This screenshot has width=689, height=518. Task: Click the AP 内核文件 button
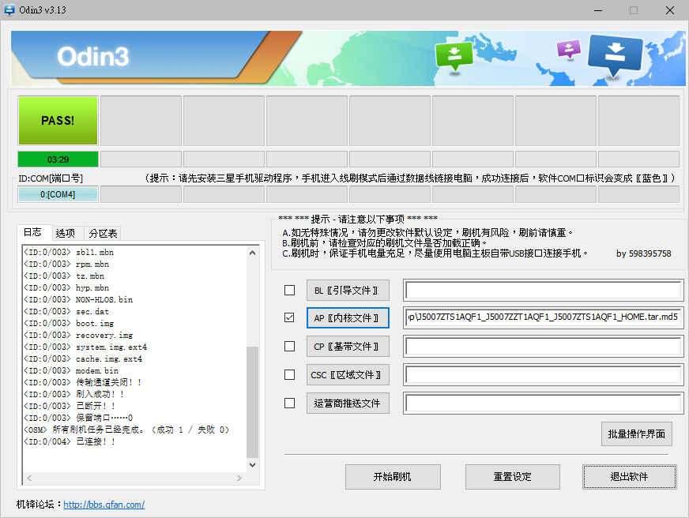point(348,317)
